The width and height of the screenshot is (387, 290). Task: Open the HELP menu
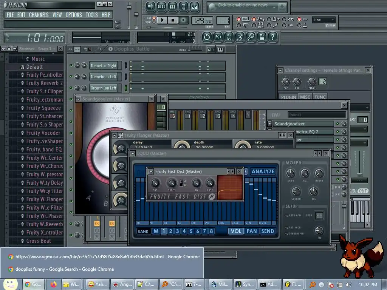tap(106, 15)
